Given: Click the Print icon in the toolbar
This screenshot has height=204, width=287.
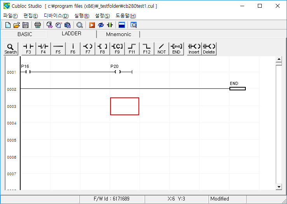Looking at the screenshot, I should [x=37, y=25].
